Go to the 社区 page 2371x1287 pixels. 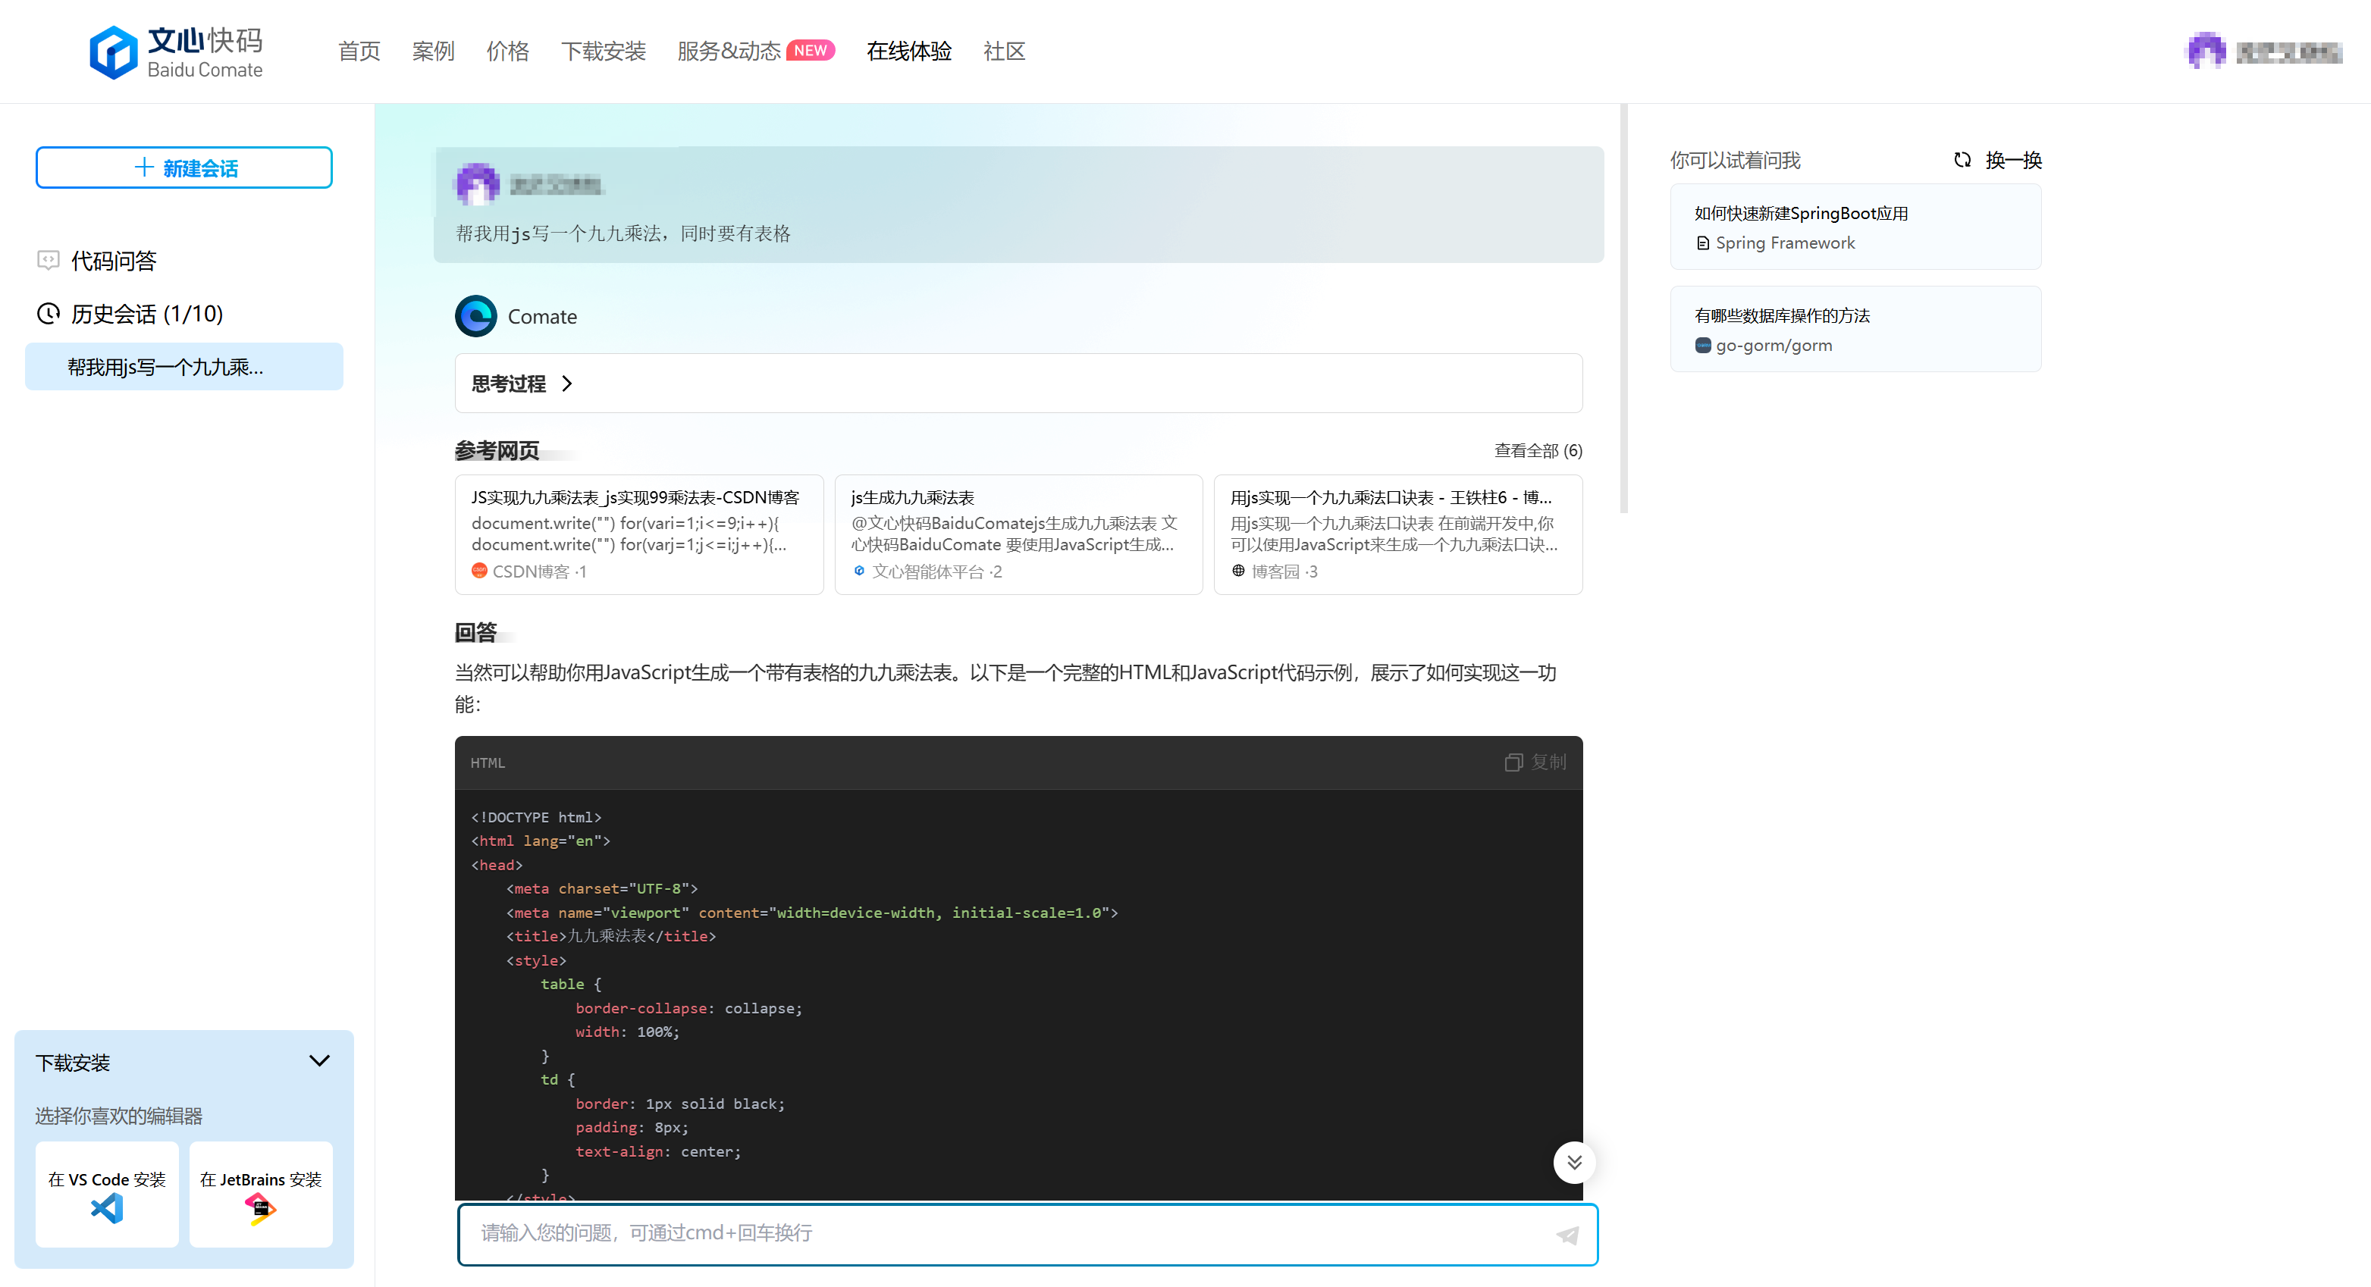[1004, 52]
